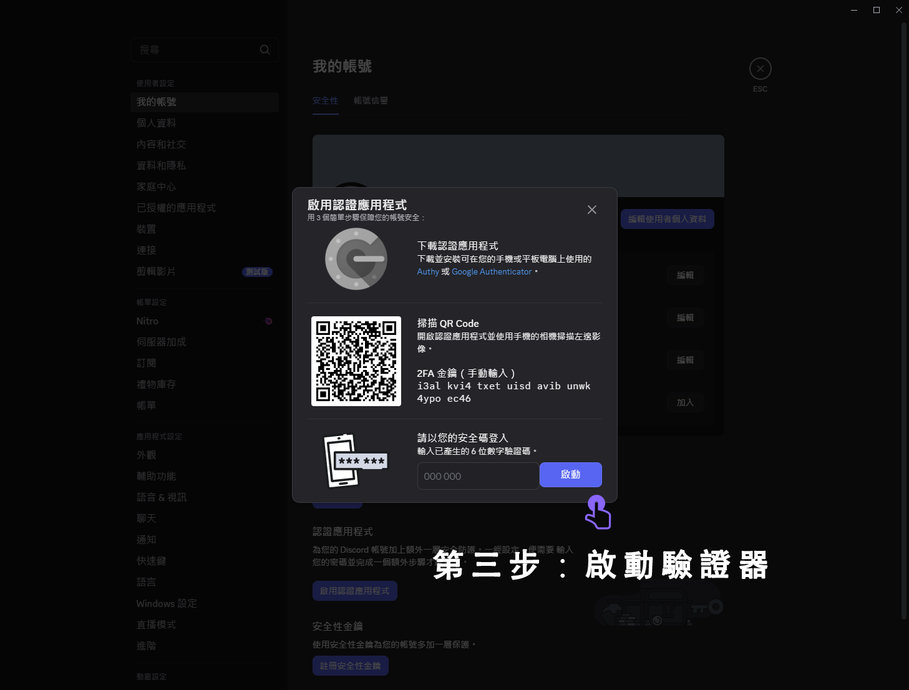Open 連接 settings
This screenshot has width=909, height=690.
pos(205,250)
